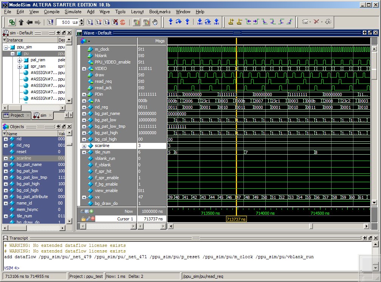Viewport: 381px width, 282px height.
Task: Click the waveform vertical scrollbar thumb
Action: tap(374, 65)
